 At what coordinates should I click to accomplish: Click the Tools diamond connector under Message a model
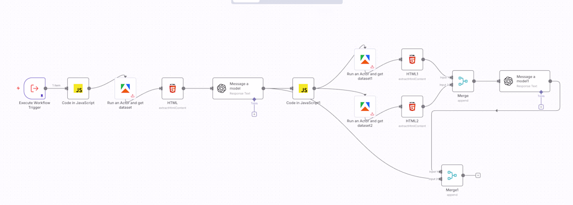pyautogui.click(x=254, y=99)
